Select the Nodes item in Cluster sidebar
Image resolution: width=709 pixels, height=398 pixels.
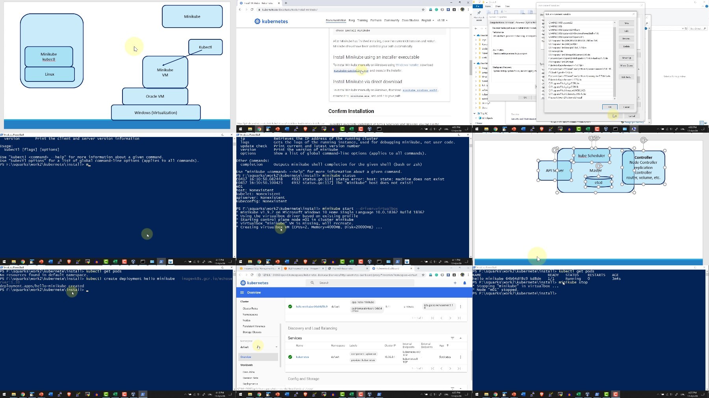click(x=247, y=320)
